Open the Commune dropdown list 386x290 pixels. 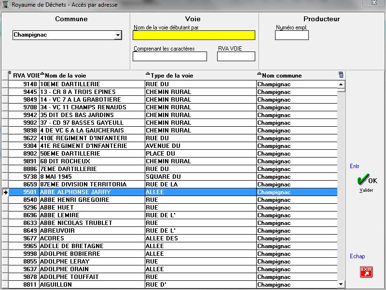tap(117, 35)
